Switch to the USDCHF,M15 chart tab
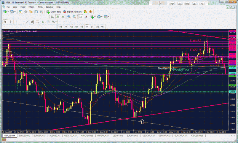The width and height of the screenshot is (238, 143). click(149, 135)
